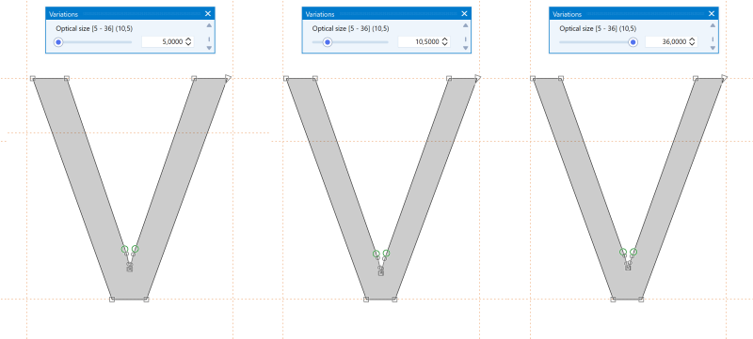Click scroll-up arrow in the 36,0000 Variations panel

pos(713,26)
